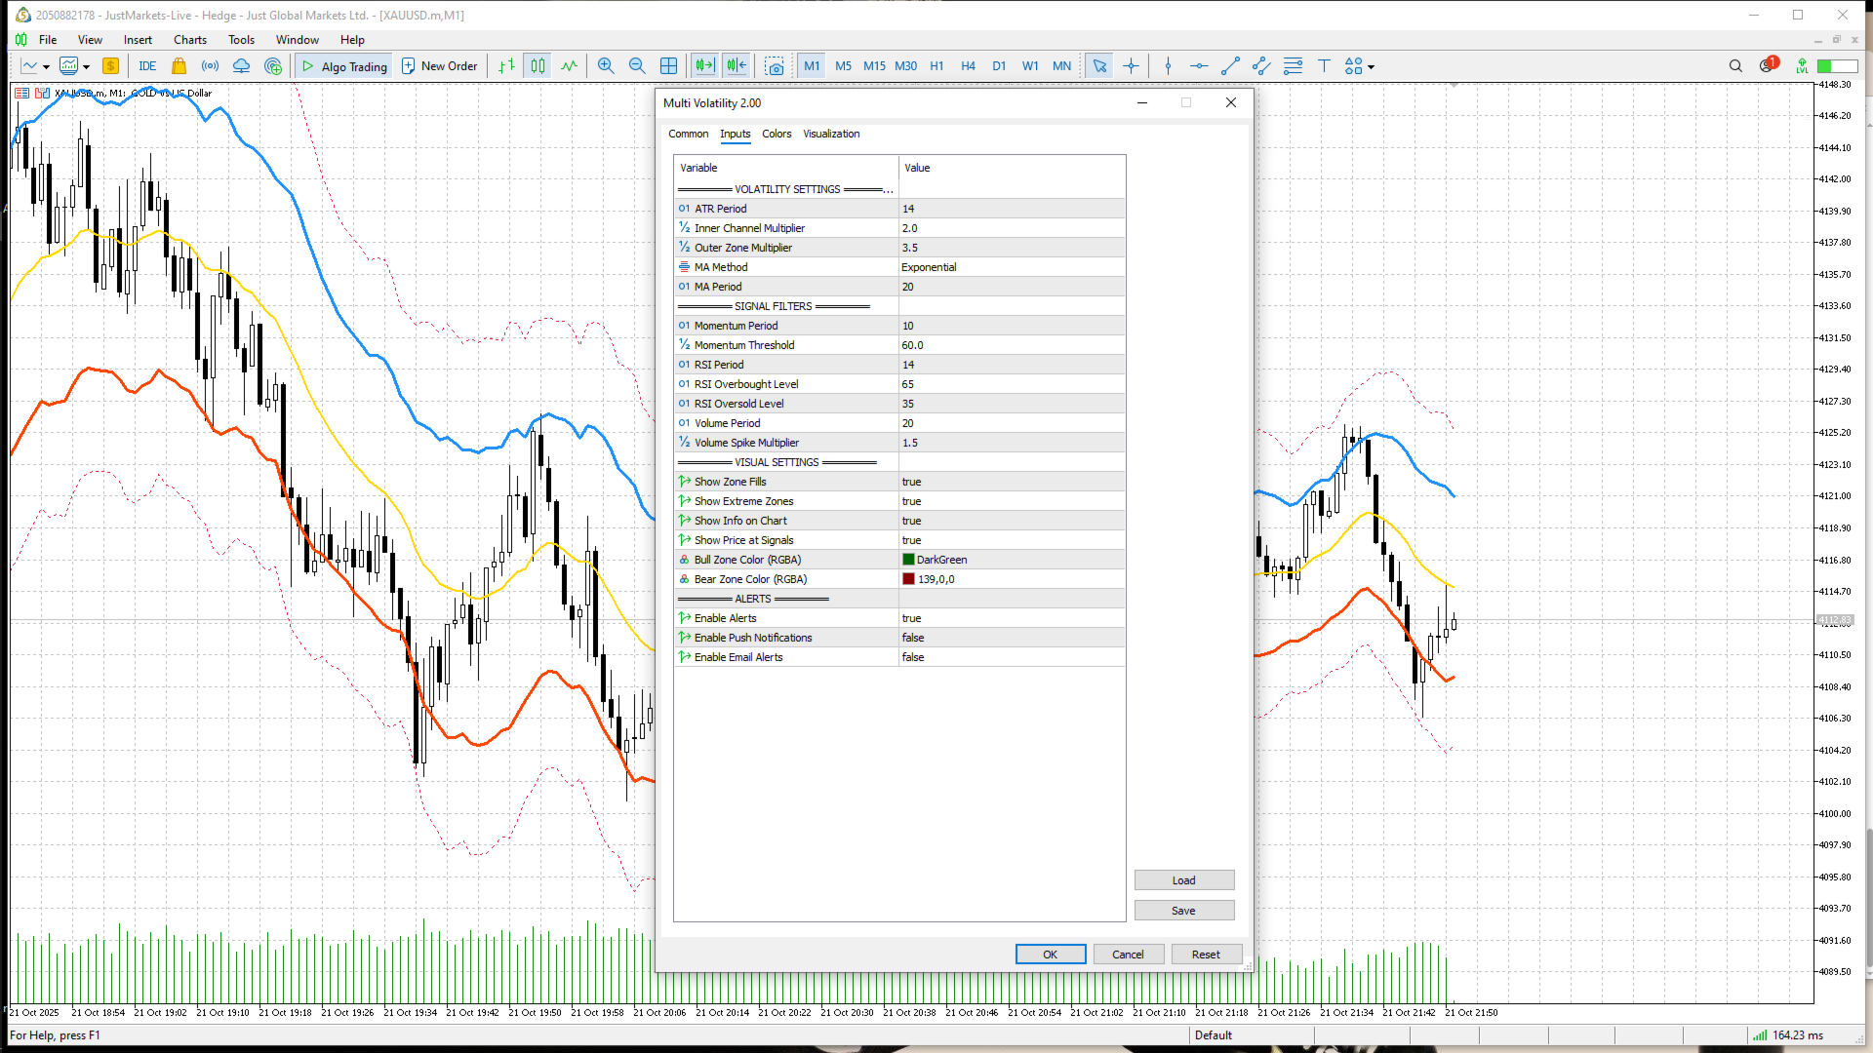Zoom in on the chart

[606, 65]
